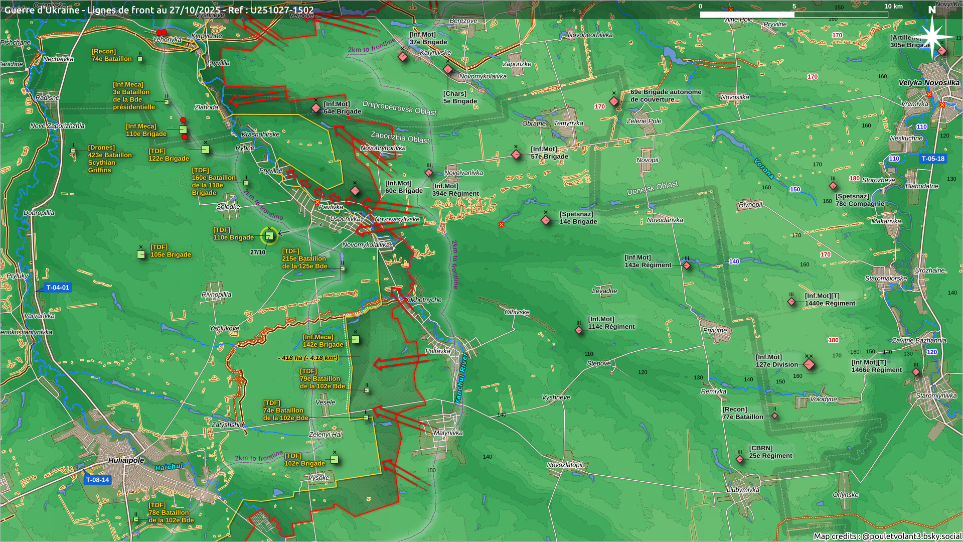Click the 60e Brigade red diamond marker
Image resolution: width=963 pixels, height=542 pixels.
(x=355, y=191)
